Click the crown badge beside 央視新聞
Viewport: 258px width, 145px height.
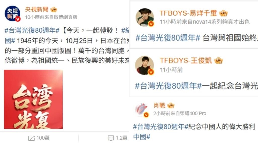54,10
